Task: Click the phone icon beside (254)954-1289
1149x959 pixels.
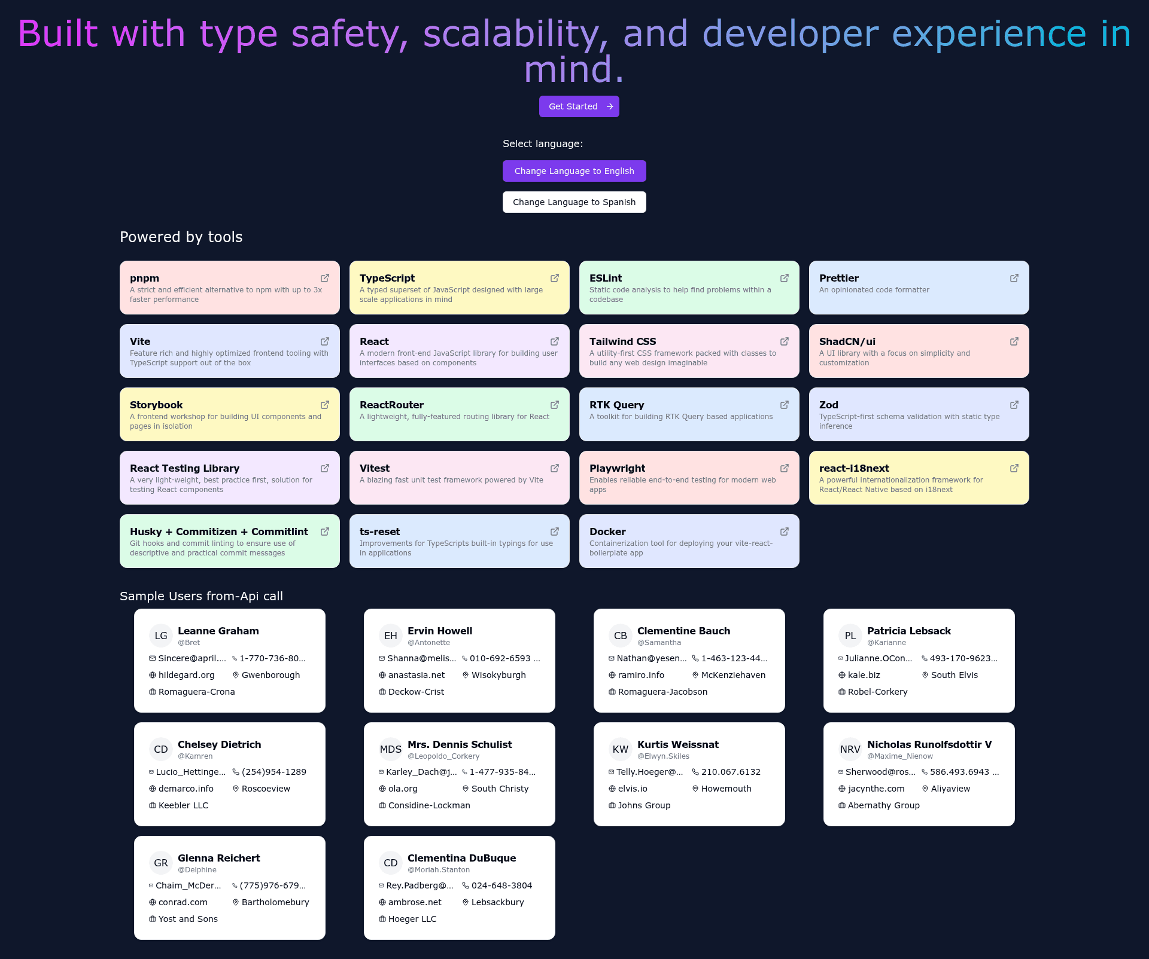Action: (236, 772)
